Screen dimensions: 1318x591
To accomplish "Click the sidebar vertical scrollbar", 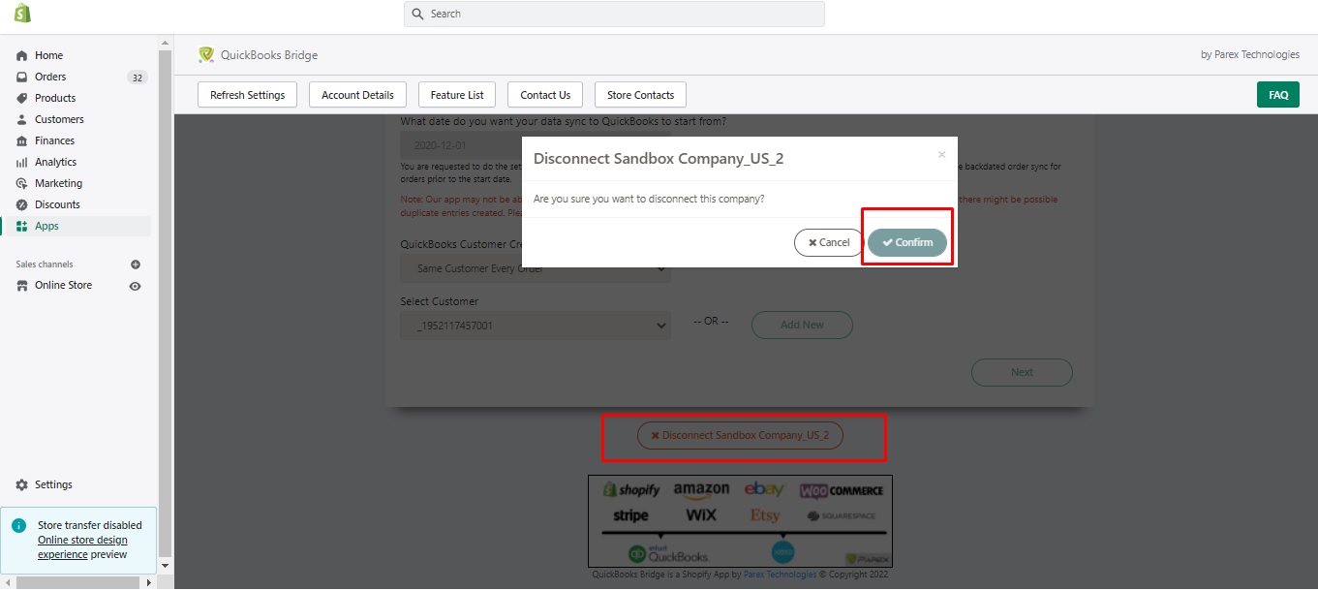I will tap(165, 304).
